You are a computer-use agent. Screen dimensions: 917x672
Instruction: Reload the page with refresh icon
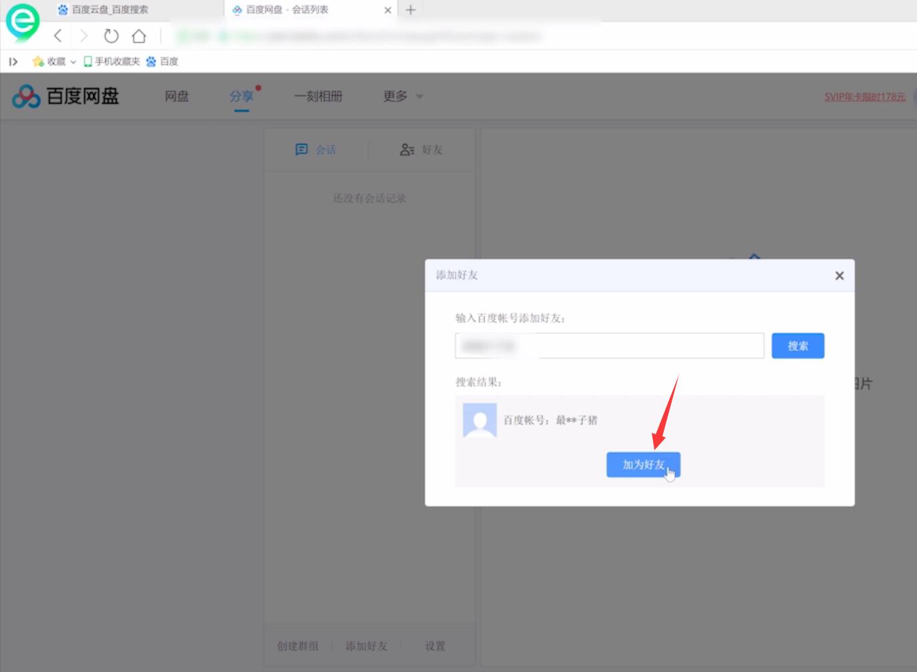click(111, 36)
